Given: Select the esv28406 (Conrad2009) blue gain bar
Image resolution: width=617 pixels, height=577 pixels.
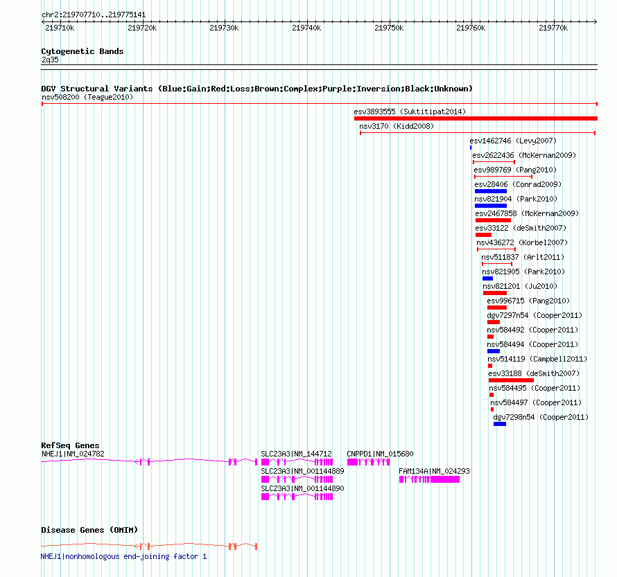Looking at the screenshot, I should point(491,191).
